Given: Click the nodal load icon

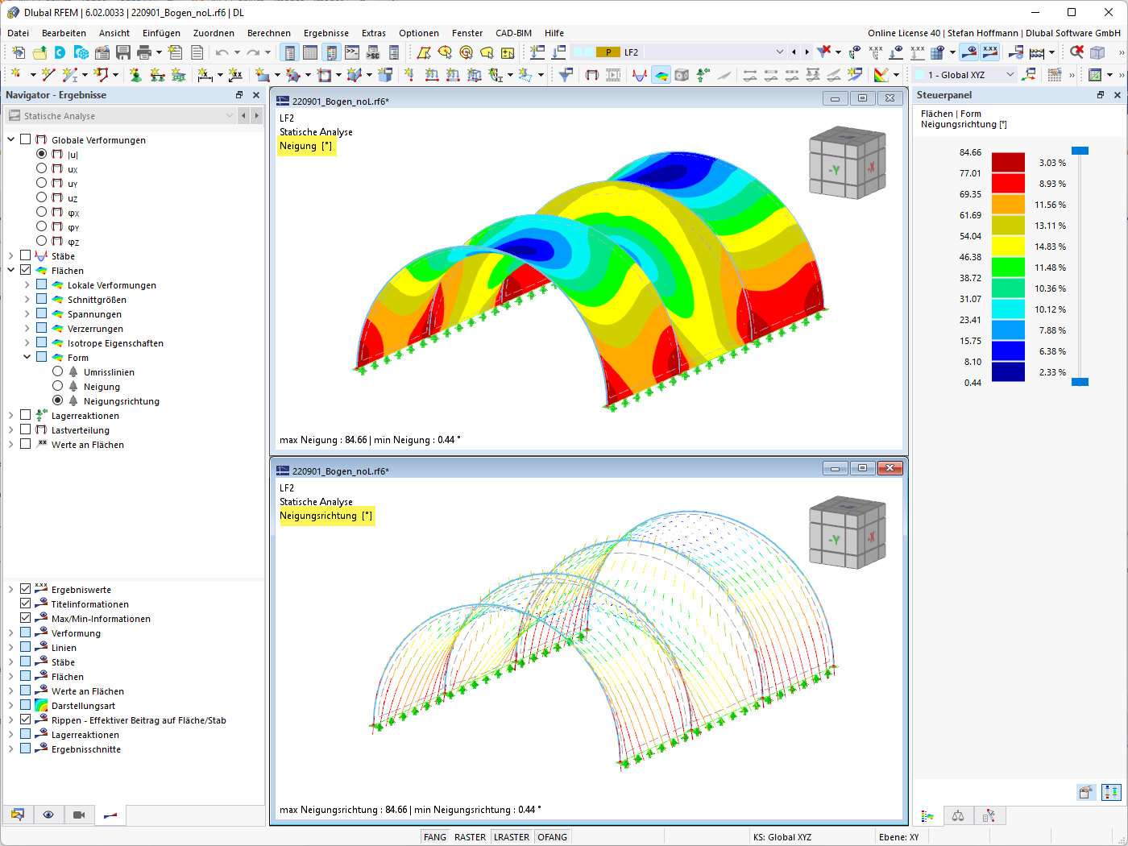Looking at the screenshot, I should [x=409, y=75].
